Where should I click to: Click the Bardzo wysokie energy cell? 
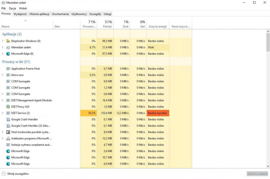click(x=158, y=113)
